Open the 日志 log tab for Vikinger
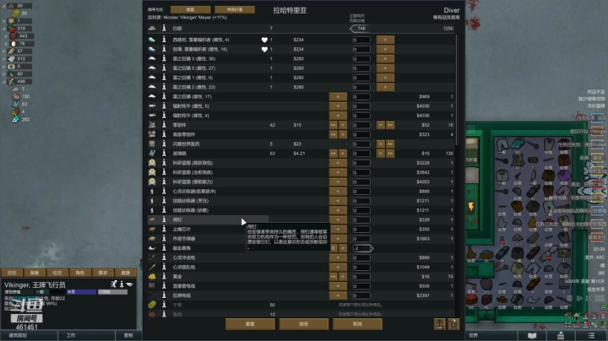 12,273
